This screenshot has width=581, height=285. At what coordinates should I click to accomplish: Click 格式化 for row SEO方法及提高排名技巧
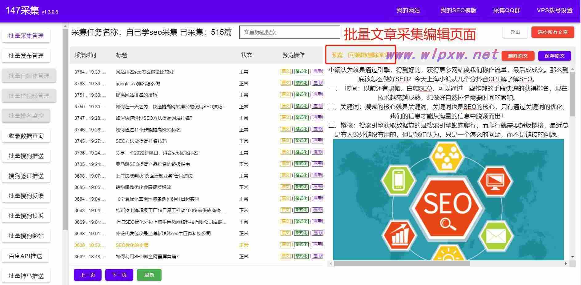[x=301, y=141]
